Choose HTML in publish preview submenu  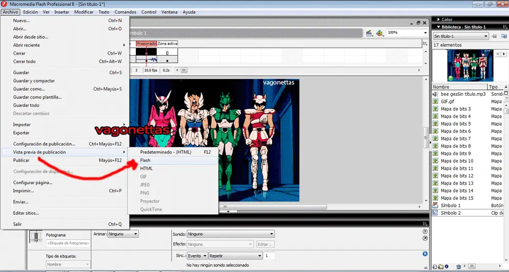coord(173,168)
